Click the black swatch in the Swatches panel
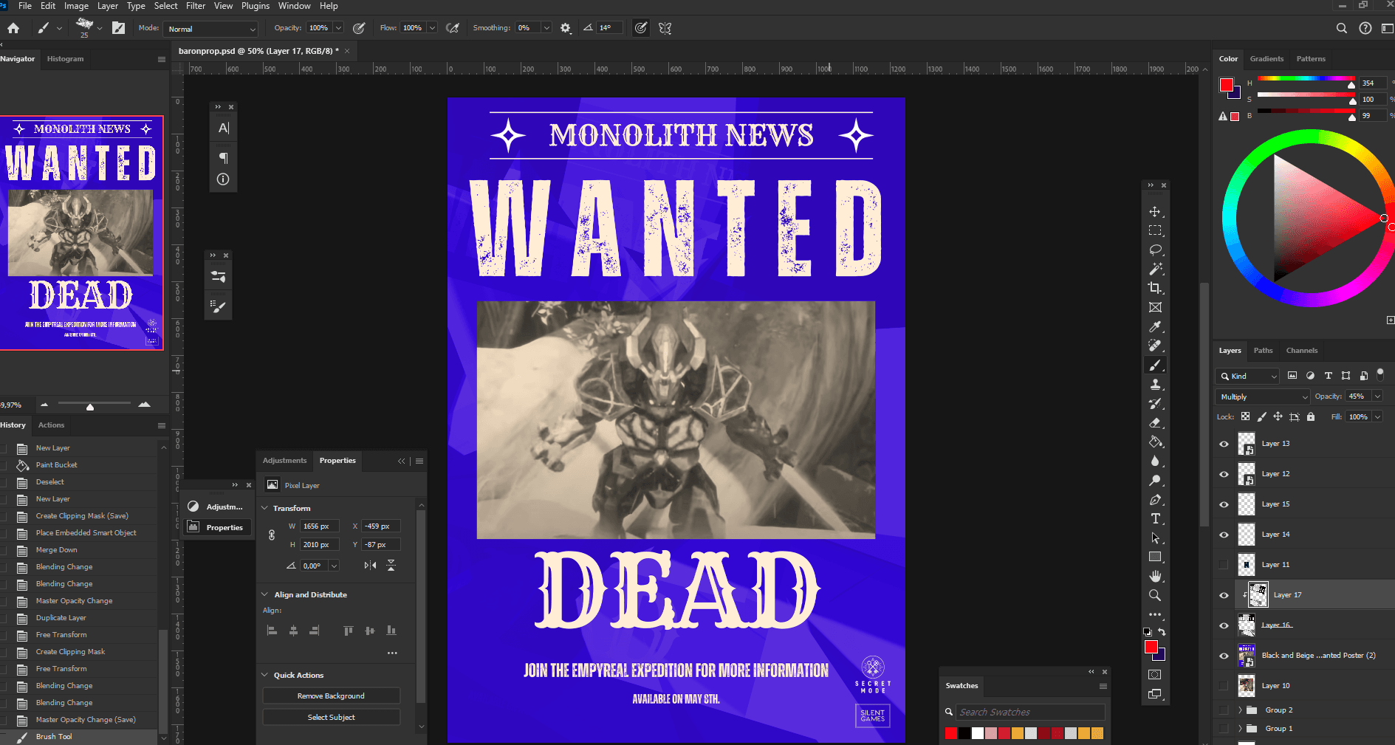Image resolution: width=1395 pixels, height=745 pixels. tap(964, 733)
